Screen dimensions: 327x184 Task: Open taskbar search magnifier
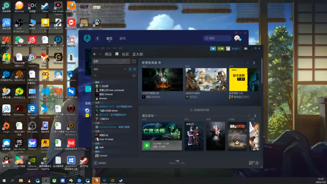pos(12,180)
